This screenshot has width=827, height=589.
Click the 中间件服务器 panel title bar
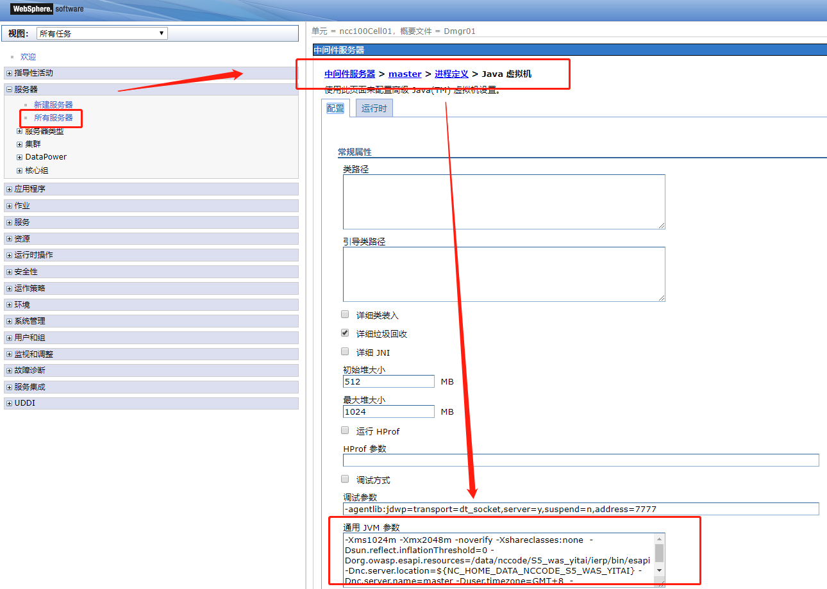click(569, 50)
